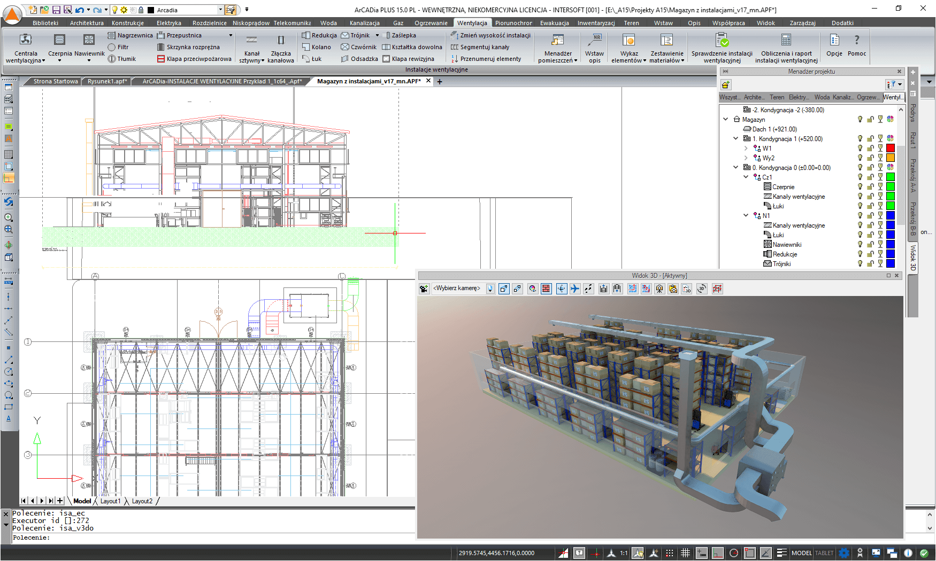Click Przenumeruj elementy
936x561 pixels.
(486, 59)
